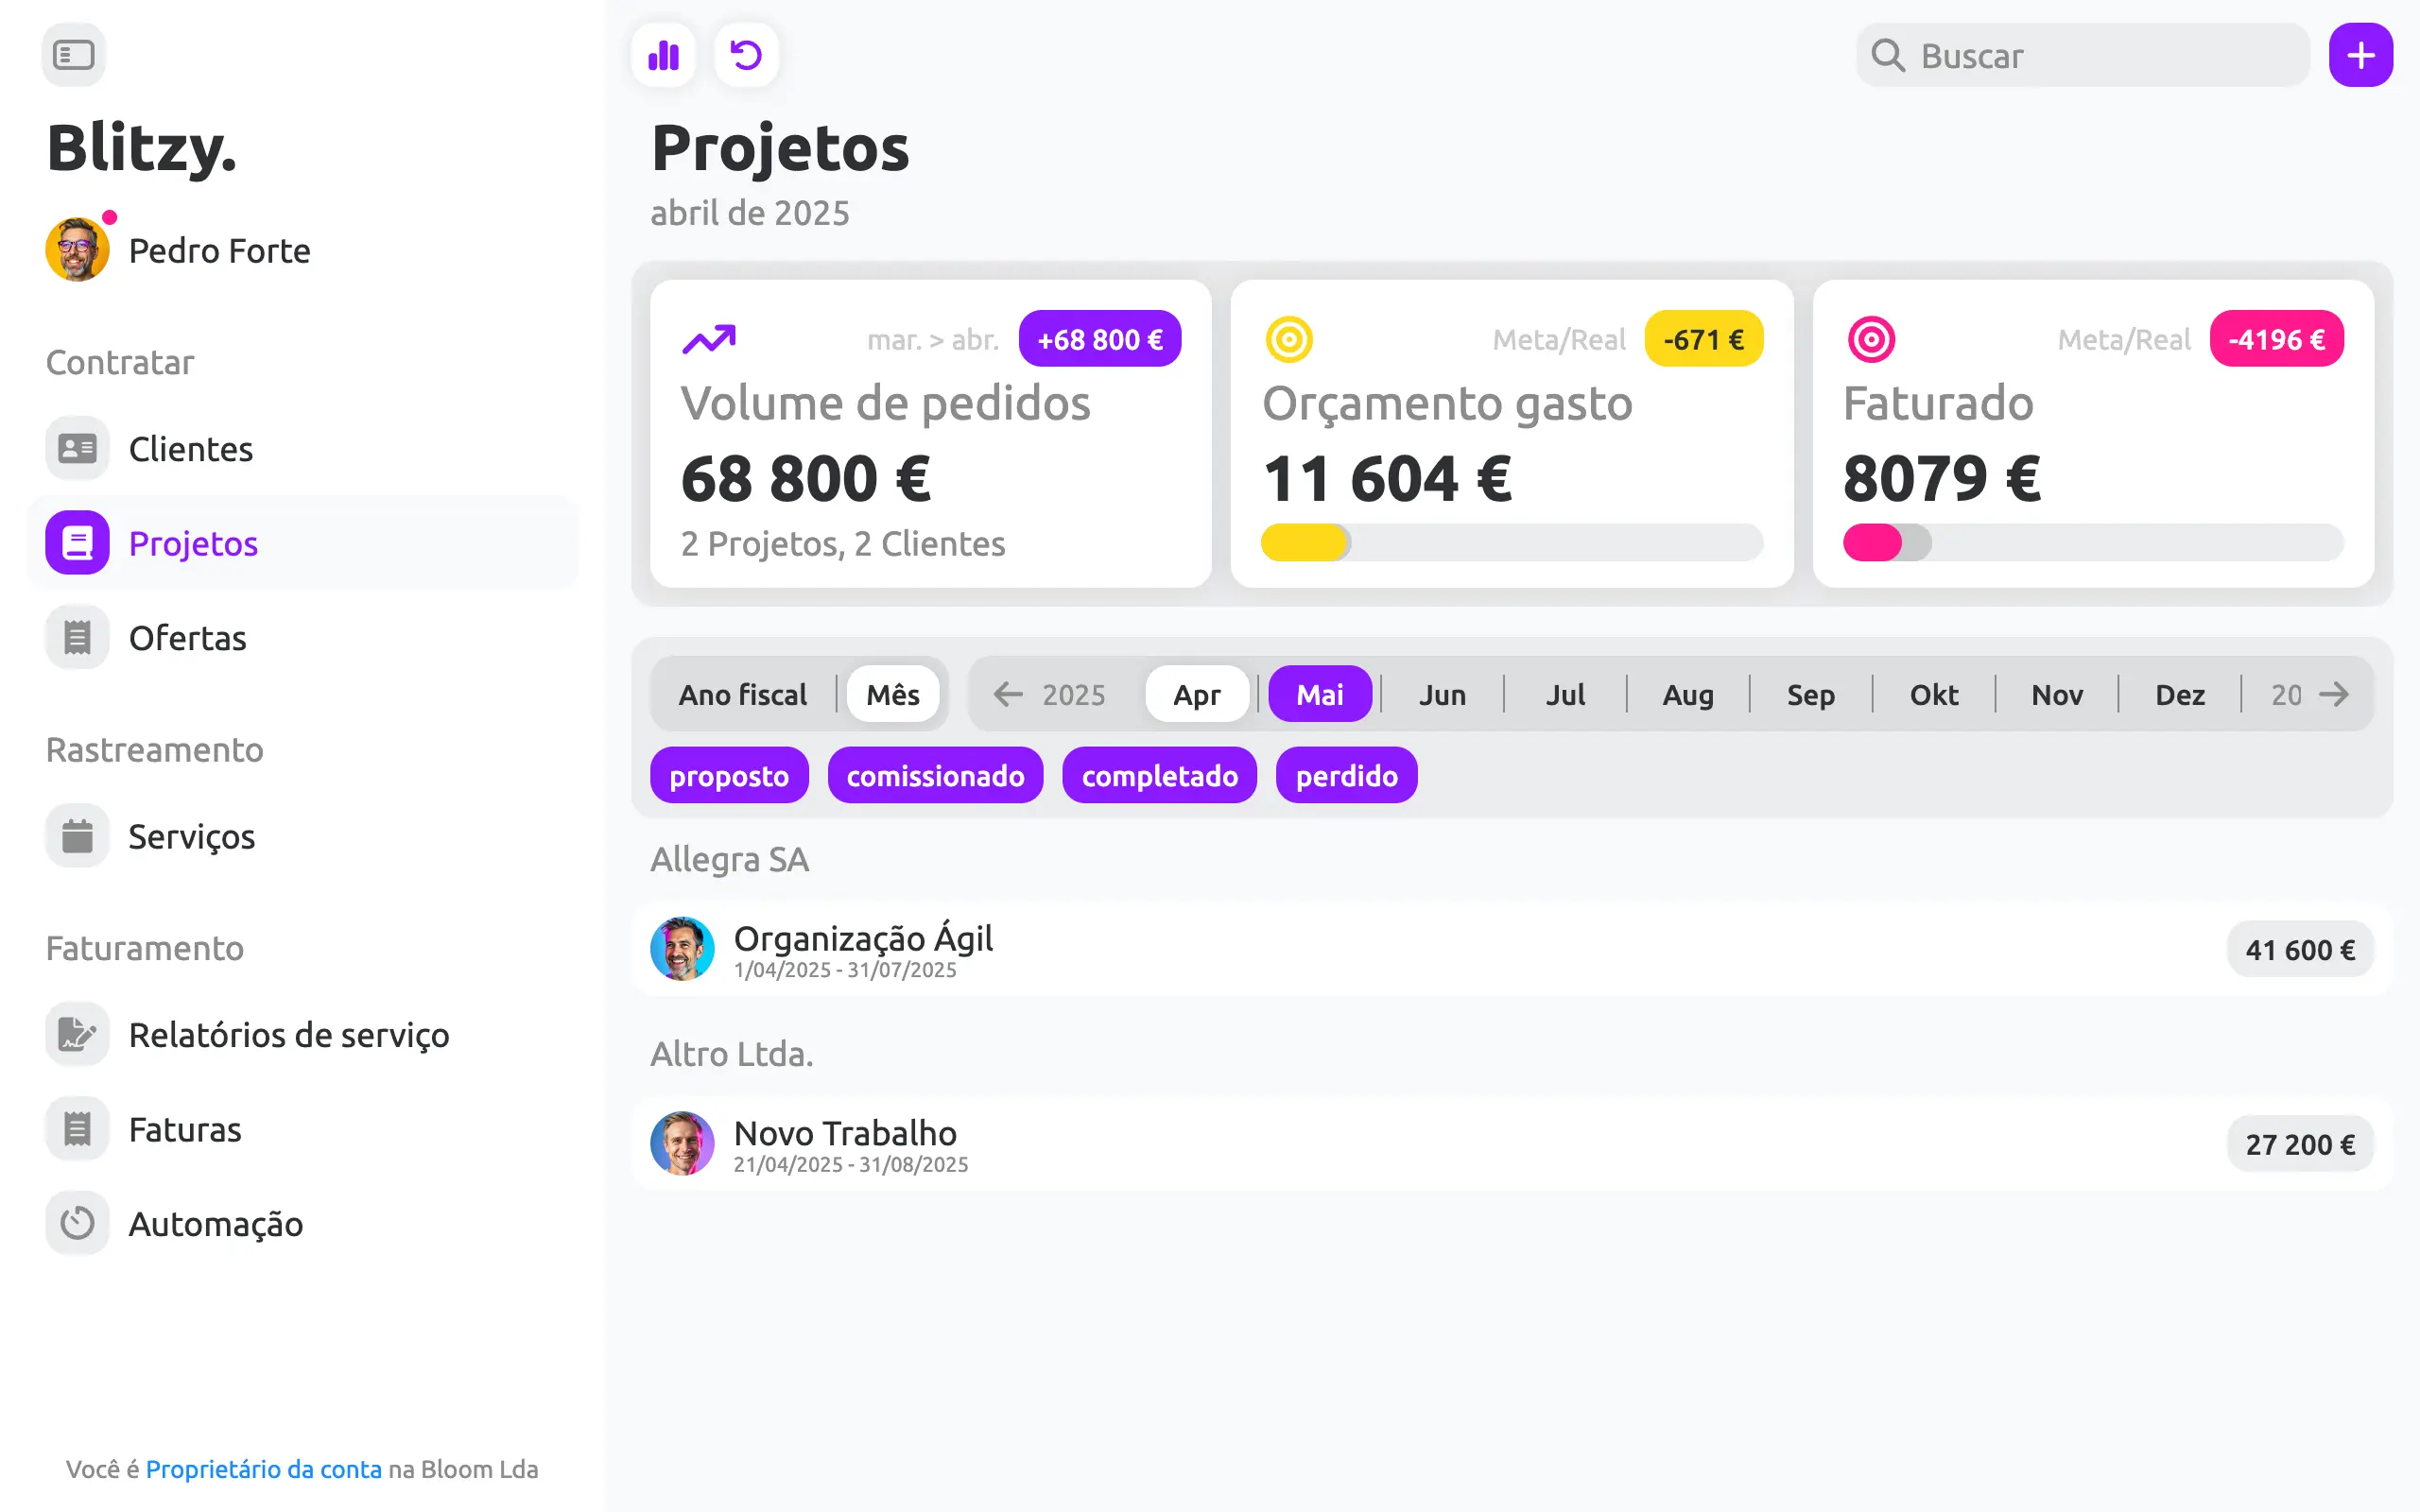Image resolution: width=2420 pixels, height=1512 pixels.
Task: Click the -4196 € pink badge
Action: (x=2276, y=339)
